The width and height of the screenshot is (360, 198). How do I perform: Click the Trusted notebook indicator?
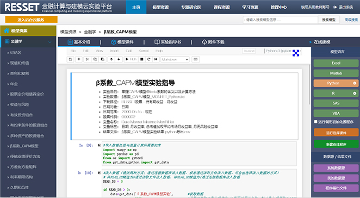(x=249, y=51)
